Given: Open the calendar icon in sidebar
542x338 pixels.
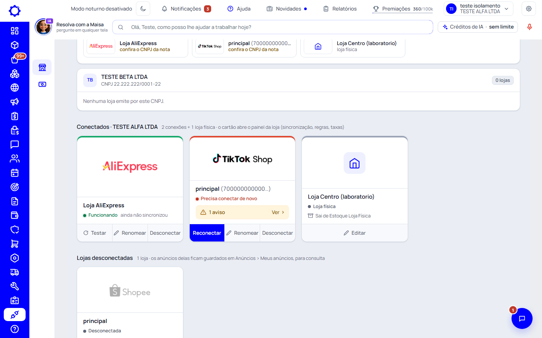Looking at the screenshot, I should coord(15,173).
